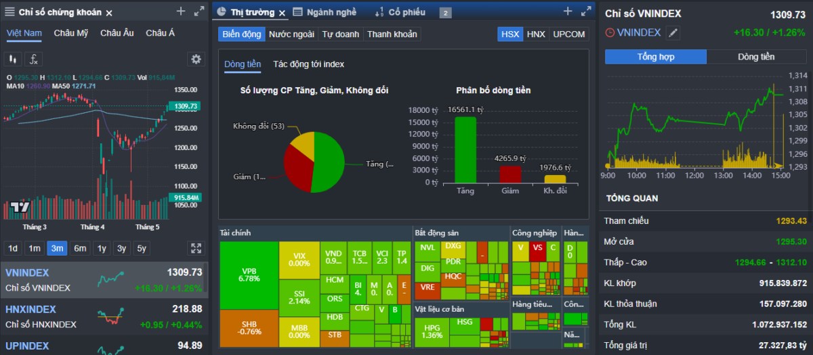Add a tab in the Chỉ số chứng khoán panel
The image size is (813, 355).
[180, 11]
